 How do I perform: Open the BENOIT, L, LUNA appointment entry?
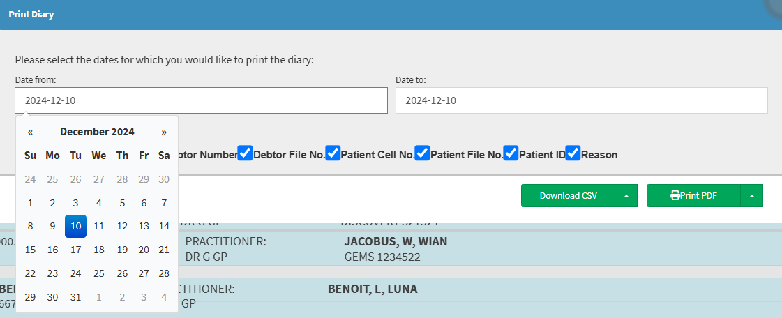(x=373, y=289)
